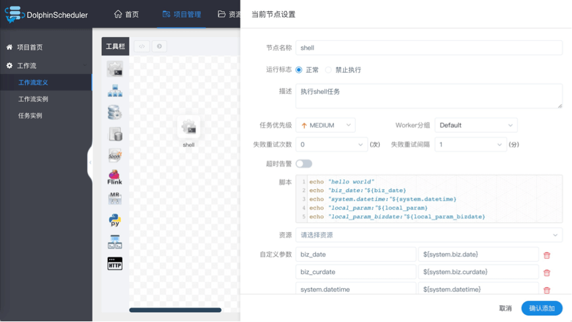572x322 pixels.
Task: Select 工作流定义 in the sidebar
Action: pyautogui.click(x=46, y=83)
